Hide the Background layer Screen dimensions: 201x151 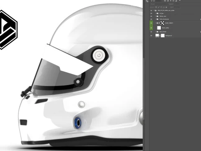pyautogui.click(x=151, y=36)
